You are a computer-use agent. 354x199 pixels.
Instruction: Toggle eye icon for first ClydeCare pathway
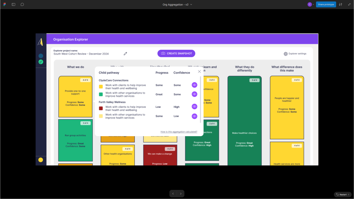tap(194, 85)
